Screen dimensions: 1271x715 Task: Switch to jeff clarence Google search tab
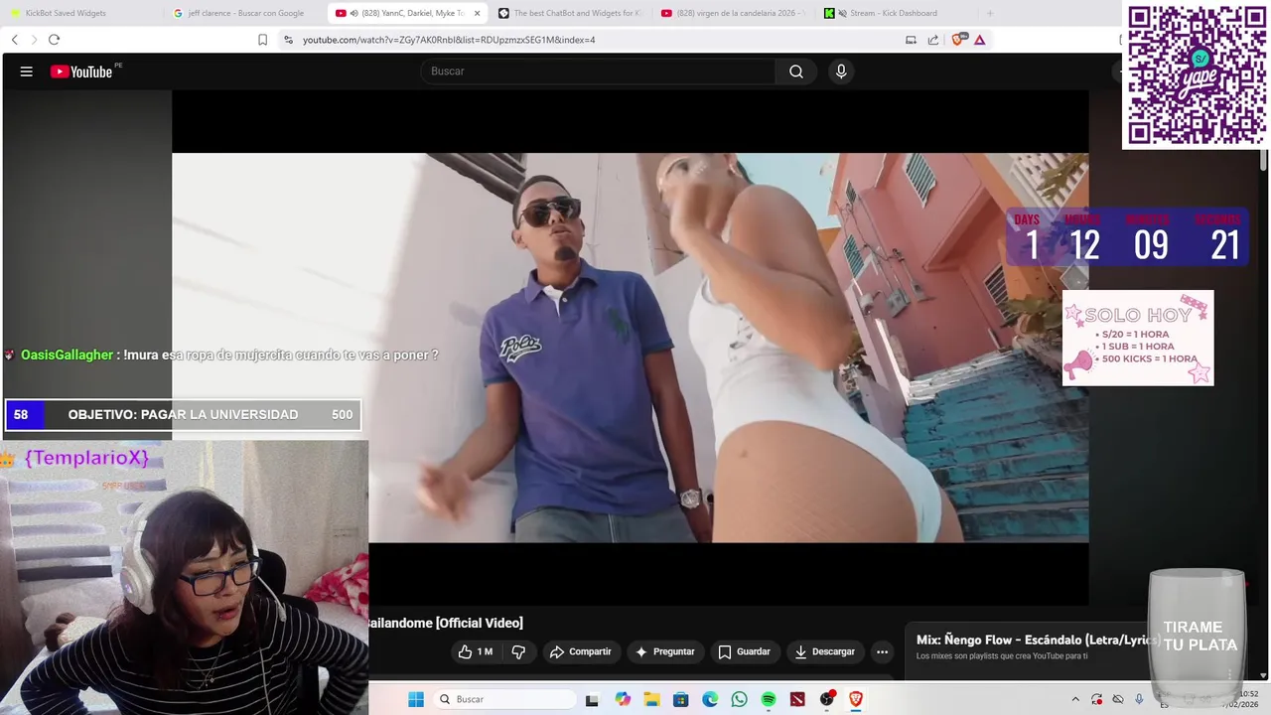pyautogui.click(x=245, y=13)
